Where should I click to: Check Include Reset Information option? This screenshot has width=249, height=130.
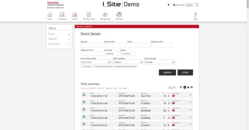113,66
